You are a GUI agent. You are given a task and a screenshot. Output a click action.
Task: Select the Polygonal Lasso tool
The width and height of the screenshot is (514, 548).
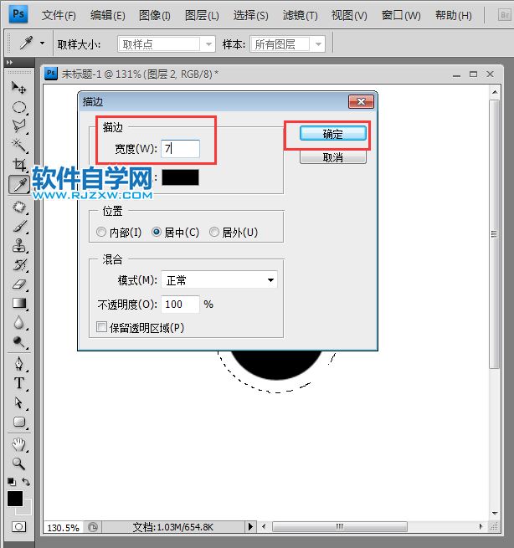19,126
